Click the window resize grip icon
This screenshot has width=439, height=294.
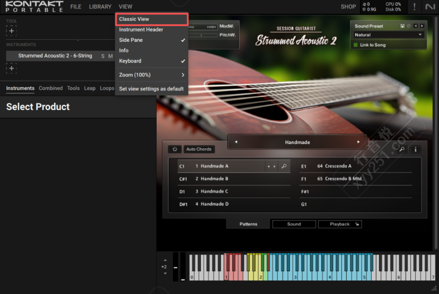[x=434, y=288]
